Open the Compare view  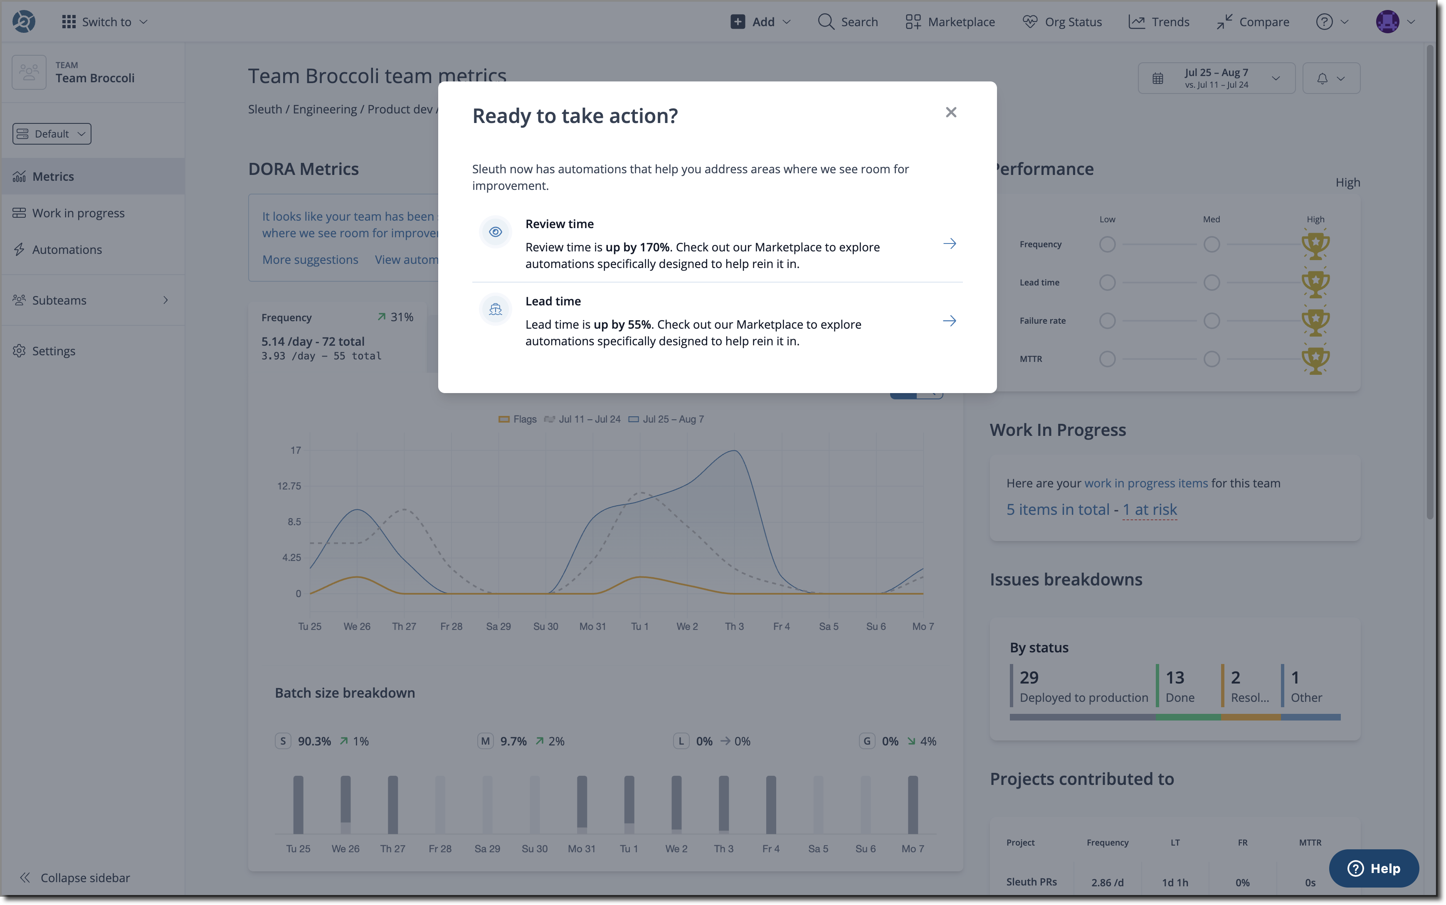[x=1253, y=22]
